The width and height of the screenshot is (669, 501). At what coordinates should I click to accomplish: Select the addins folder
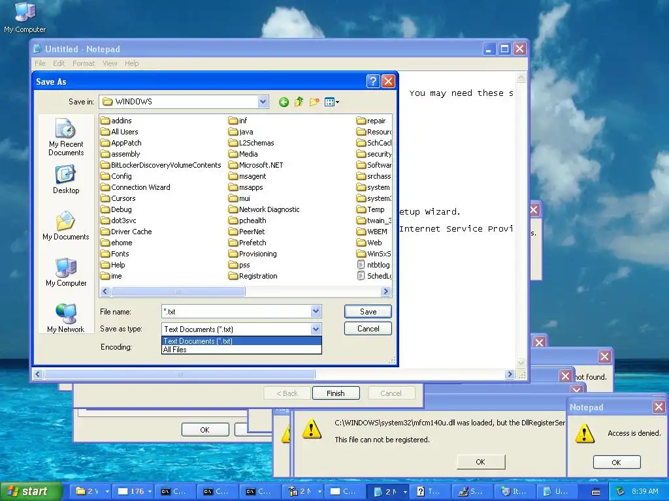116,121
